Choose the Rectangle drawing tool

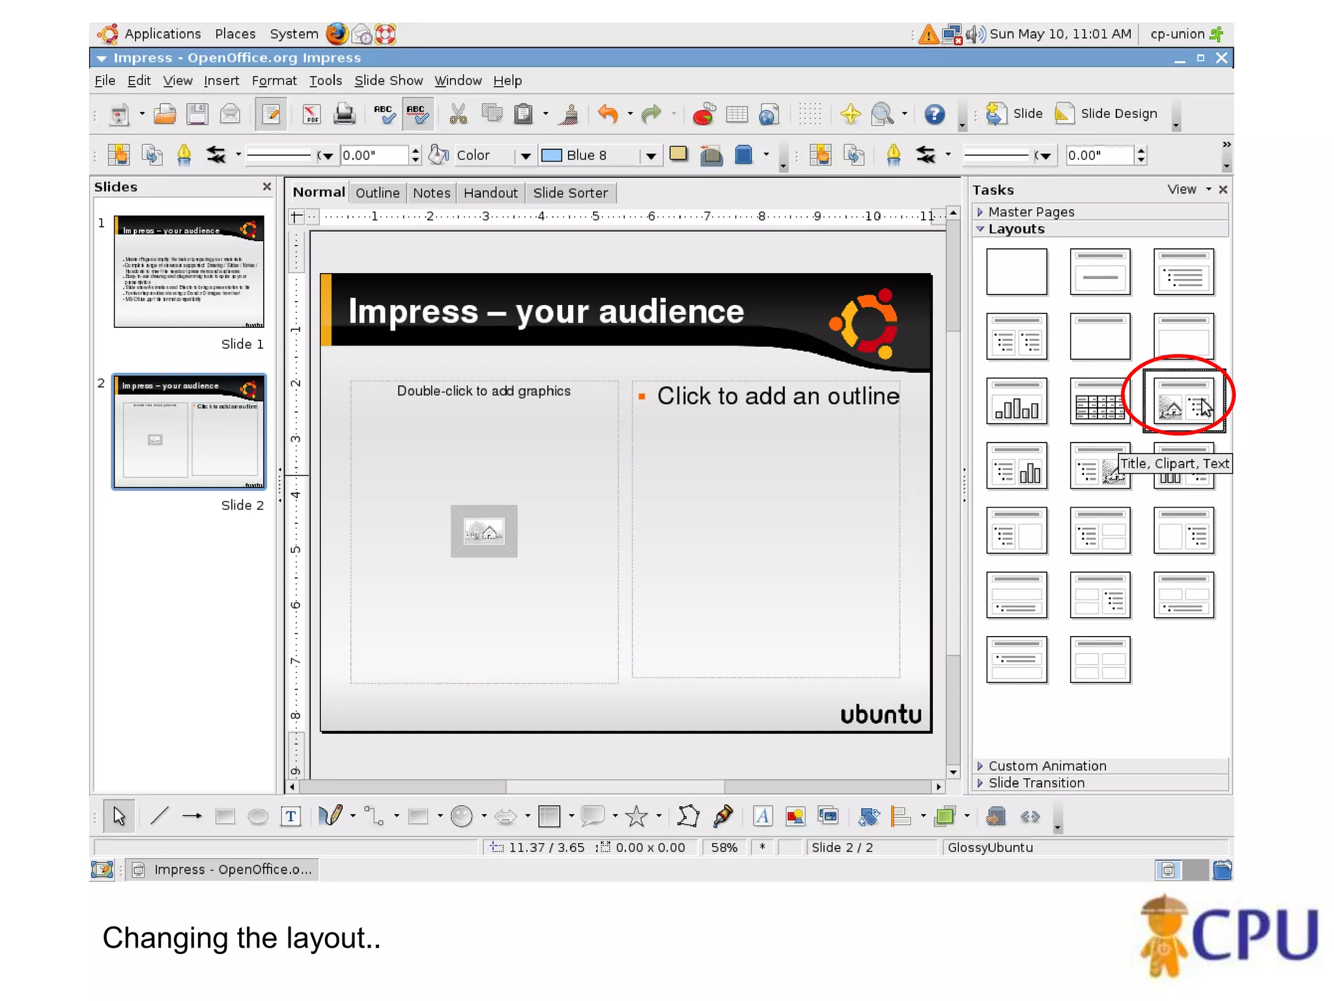point(225,816)
